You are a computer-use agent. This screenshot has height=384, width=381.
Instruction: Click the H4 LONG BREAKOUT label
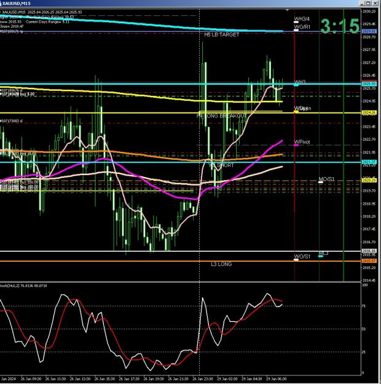[222, 116]
